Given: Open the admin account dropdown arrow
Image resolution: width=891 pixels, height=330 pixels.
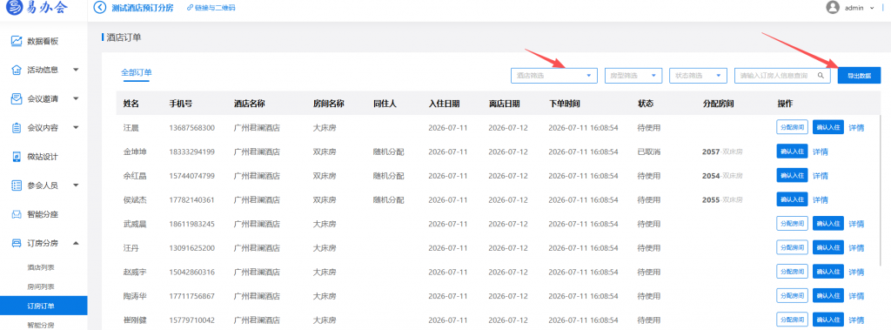Looking at the screenshot, I should click(x=872, y=8).
